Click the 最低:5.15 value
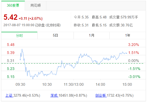This screenshot has width=147, height=102. (99, 25)
